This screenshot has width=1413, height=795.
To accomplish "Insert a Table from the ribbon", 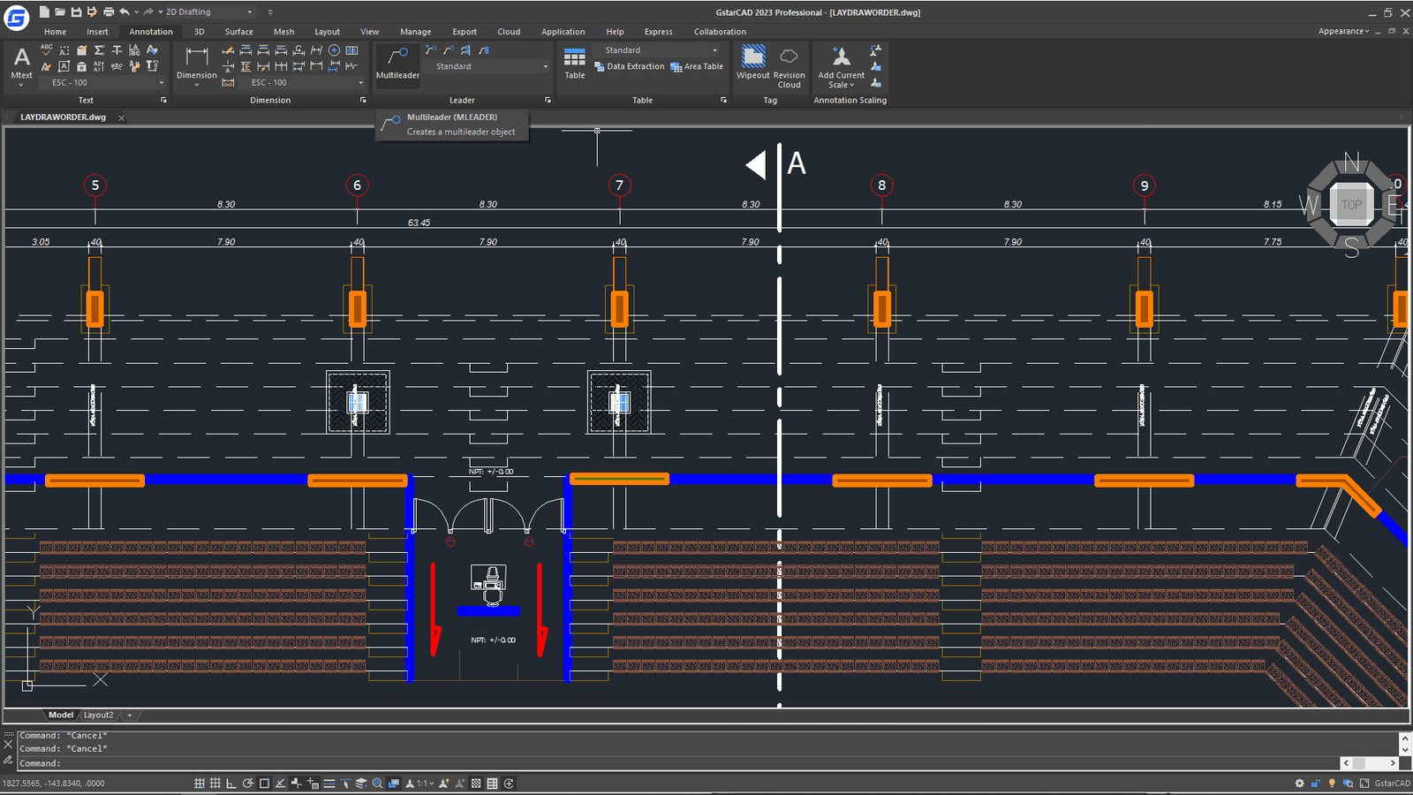I will click(x=575, y=63).
